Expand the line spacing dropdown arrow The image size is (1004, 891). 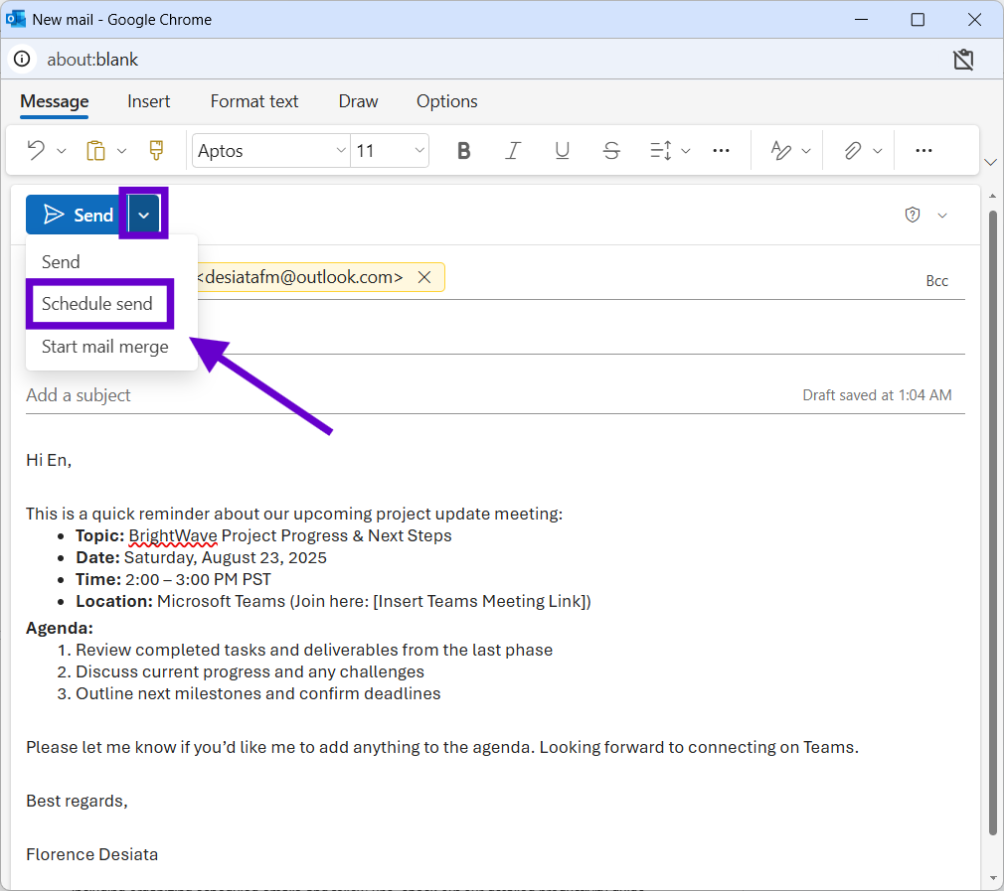(x=686, y=151)
